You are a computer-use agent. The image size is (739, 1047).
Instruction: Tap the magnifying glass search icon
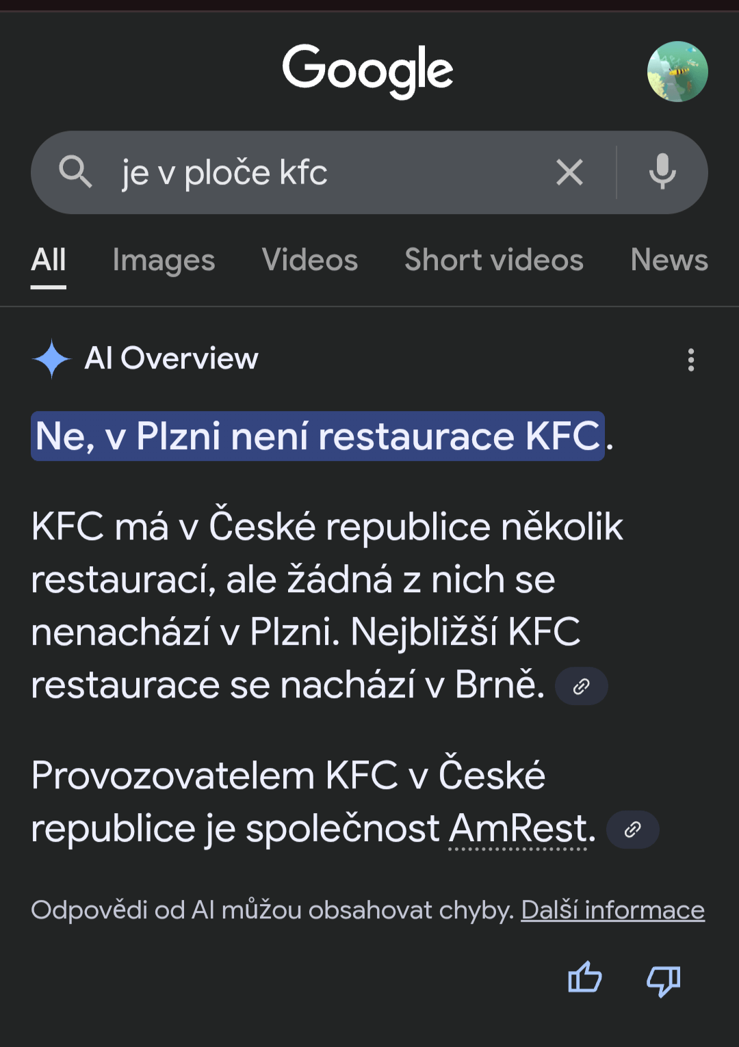(x=75, y=172)
